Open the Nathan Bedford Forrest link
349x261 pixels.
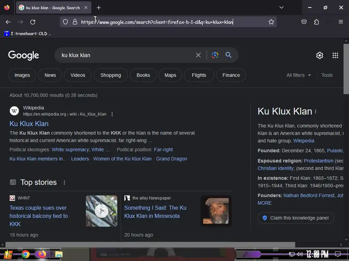click(309, 195)
